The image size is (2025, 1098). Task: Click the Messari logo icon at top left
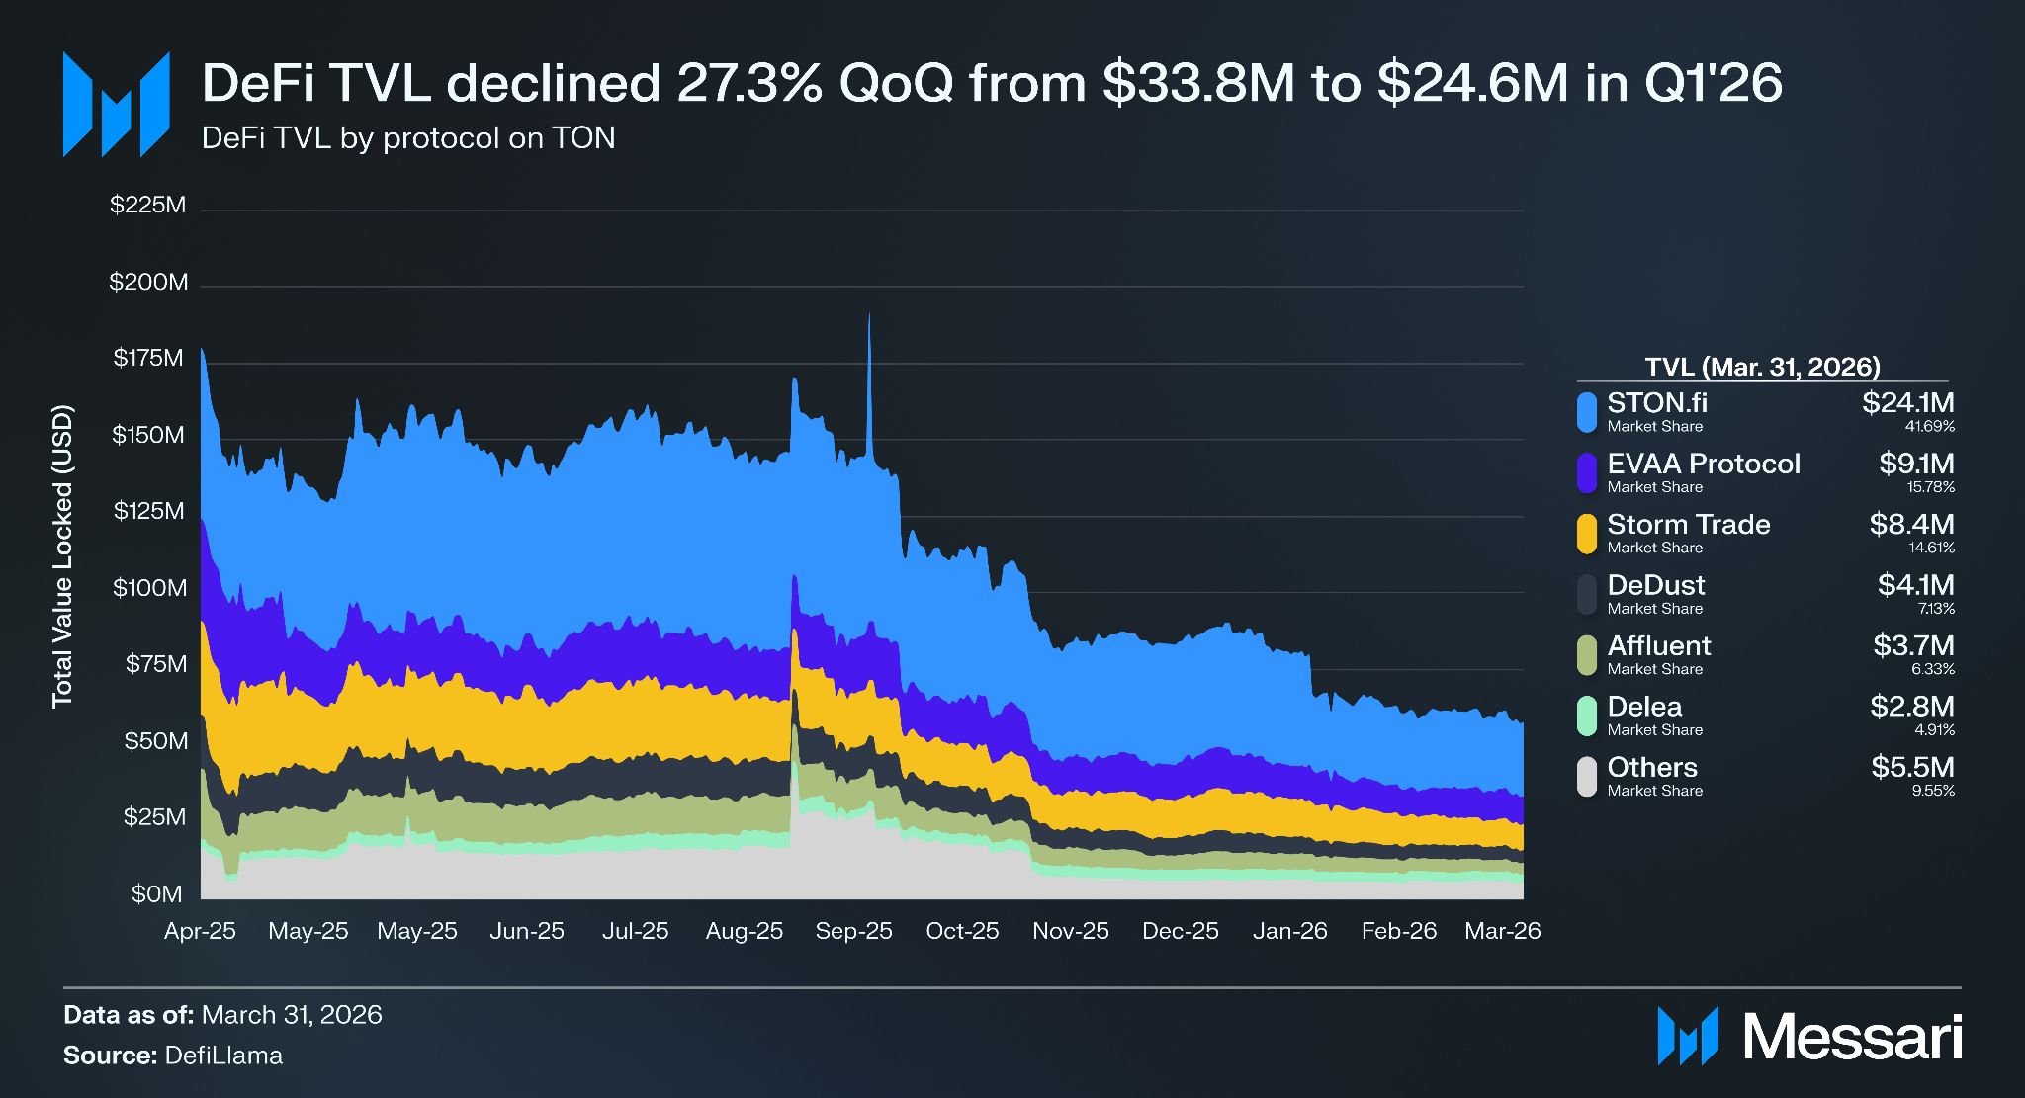[x=117, y=105]
